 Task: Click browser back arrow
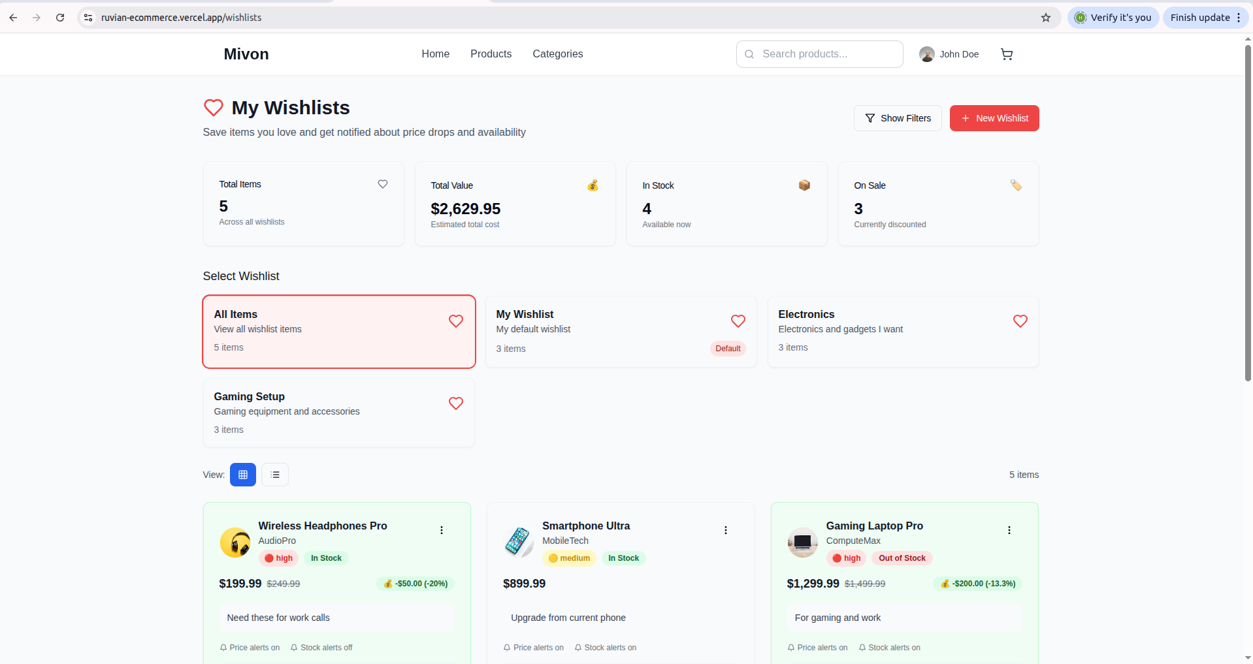coord(13,18)
